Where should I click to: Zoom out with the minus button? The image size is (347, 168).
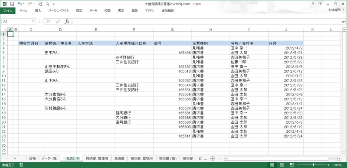299,165
